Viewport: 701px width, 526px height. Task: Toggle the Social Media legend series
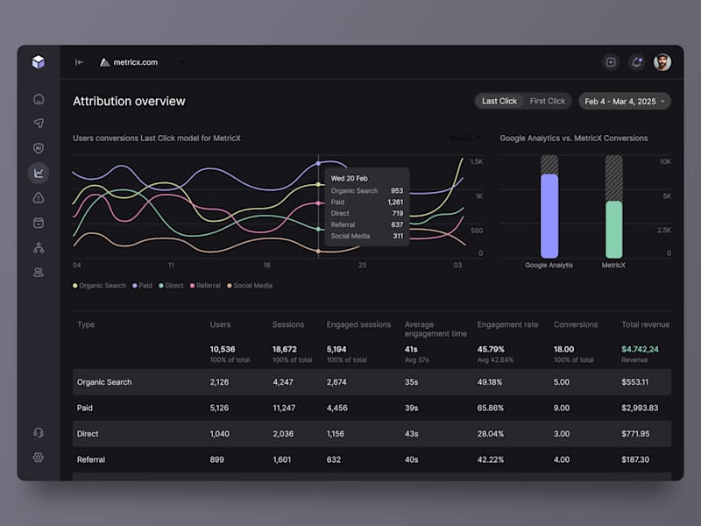pos(250,286)
